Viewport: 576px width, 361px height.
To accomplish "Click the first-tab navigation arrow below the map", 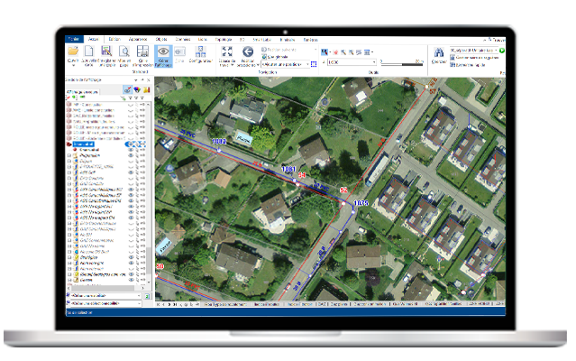I will point(159,304).
